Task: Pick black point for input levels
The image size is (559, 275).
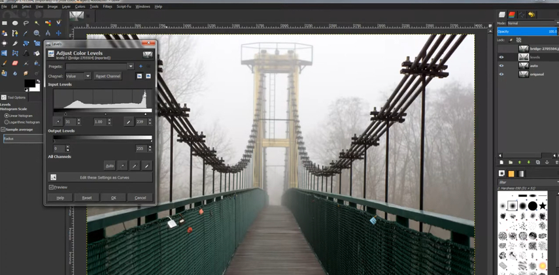Action: pos(58,122)
